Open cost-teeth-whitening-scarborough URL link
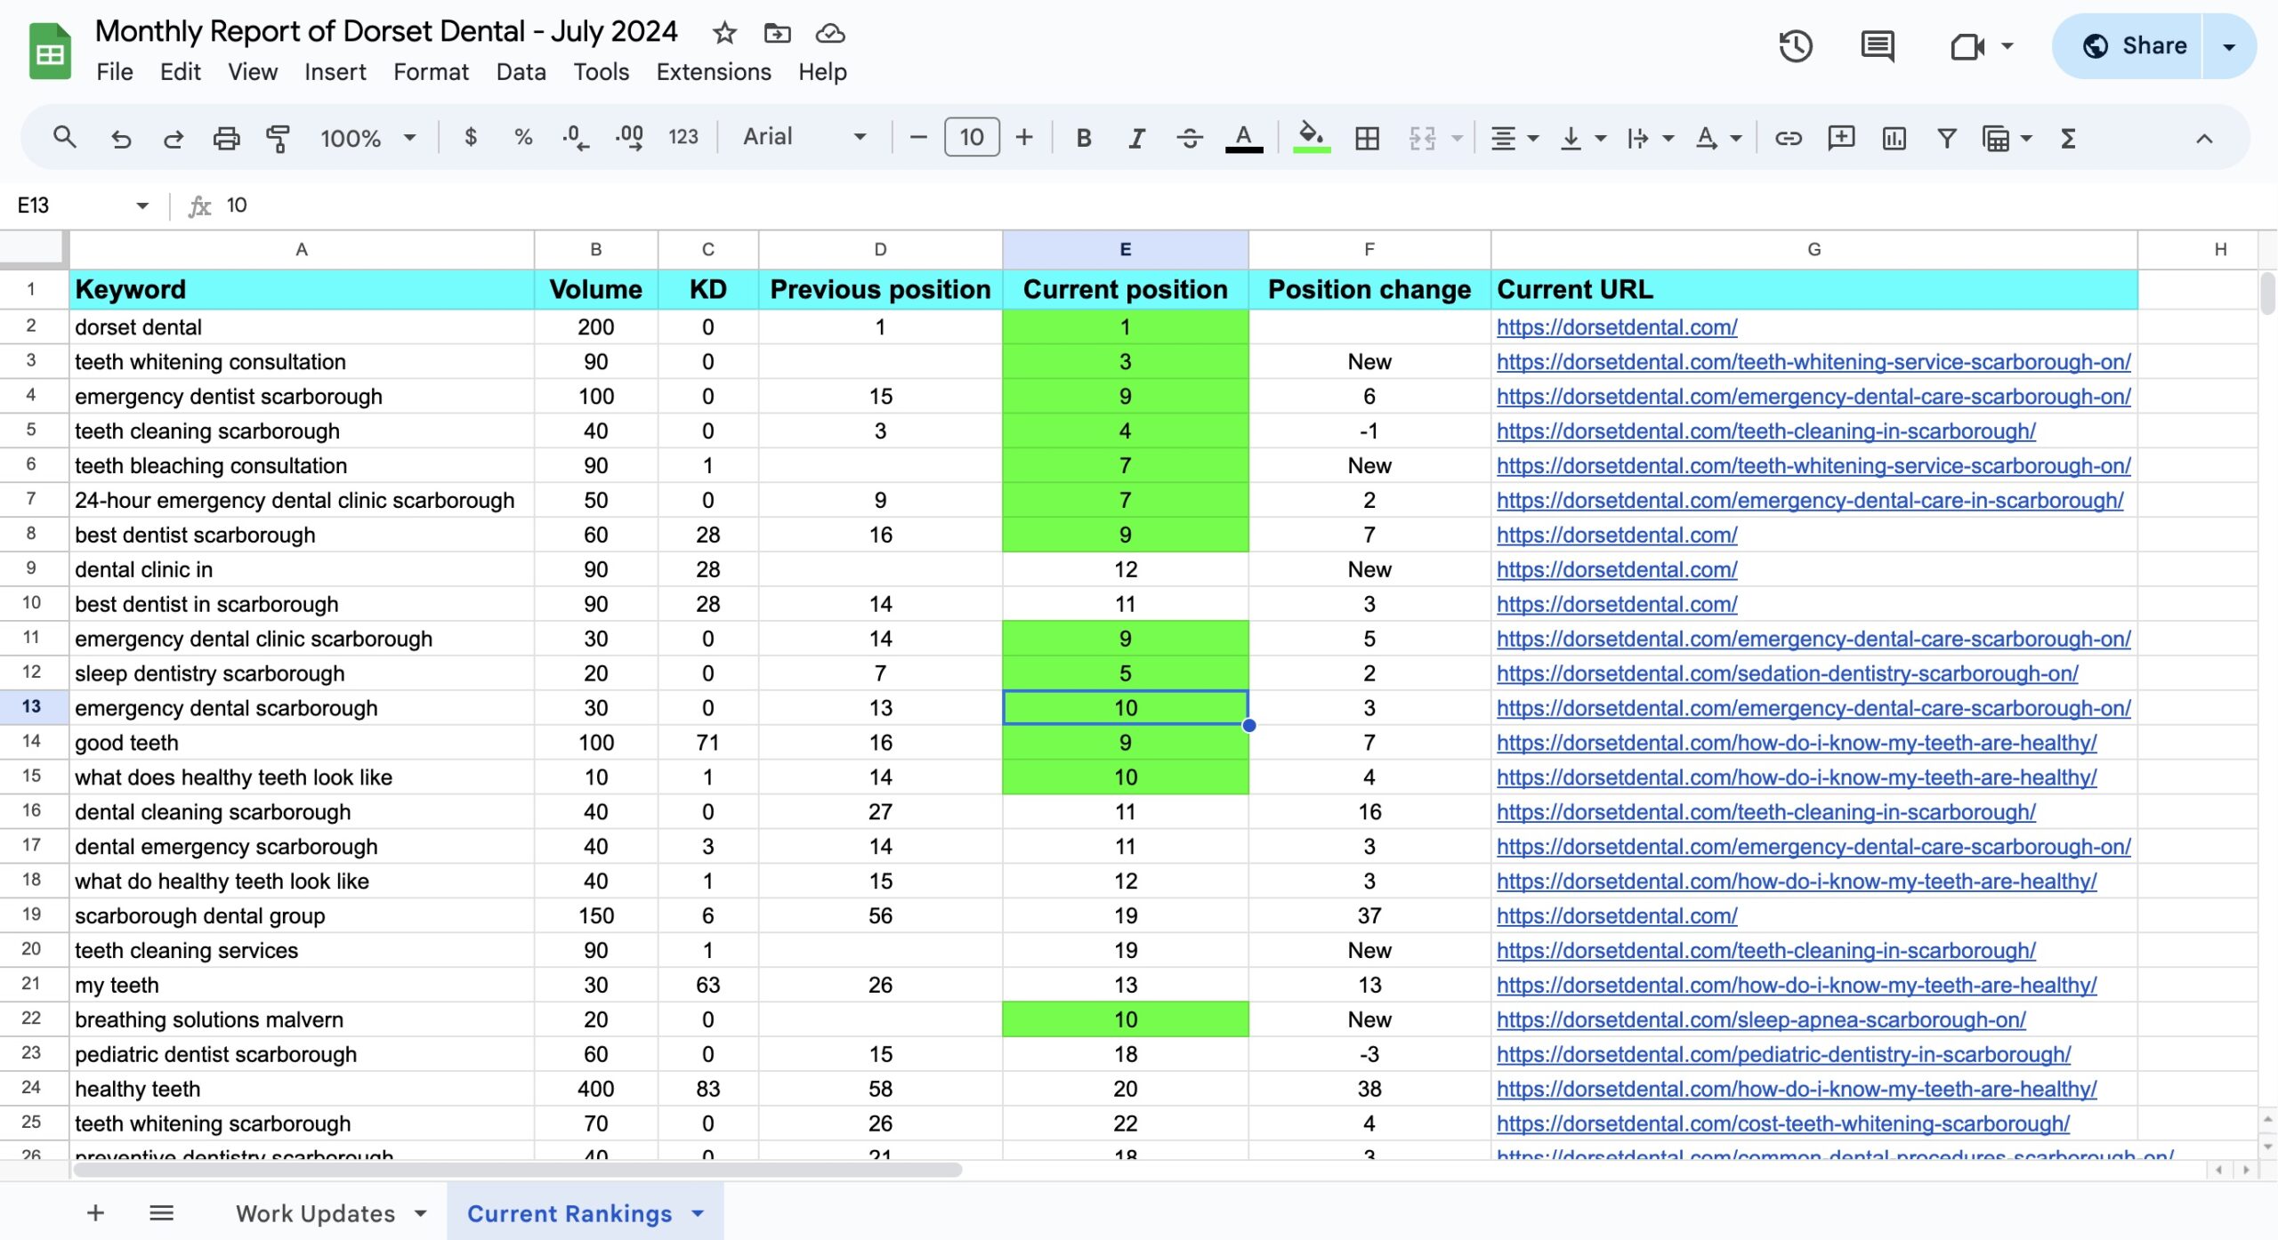 tap(1782, 1123)
